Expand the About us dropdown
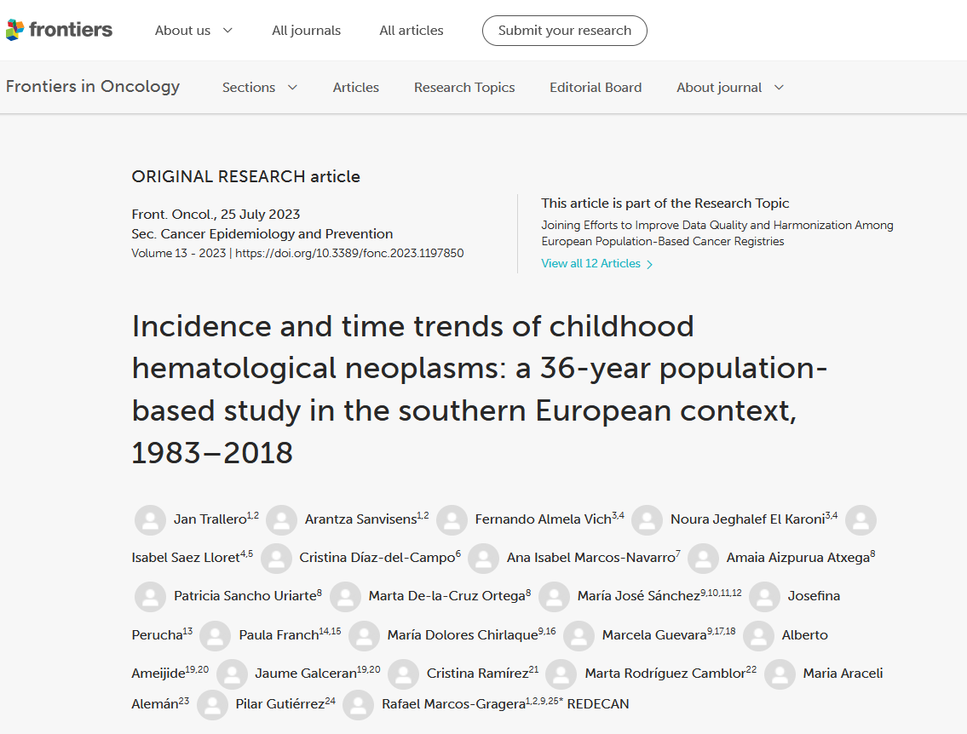 tap(193, 31)
